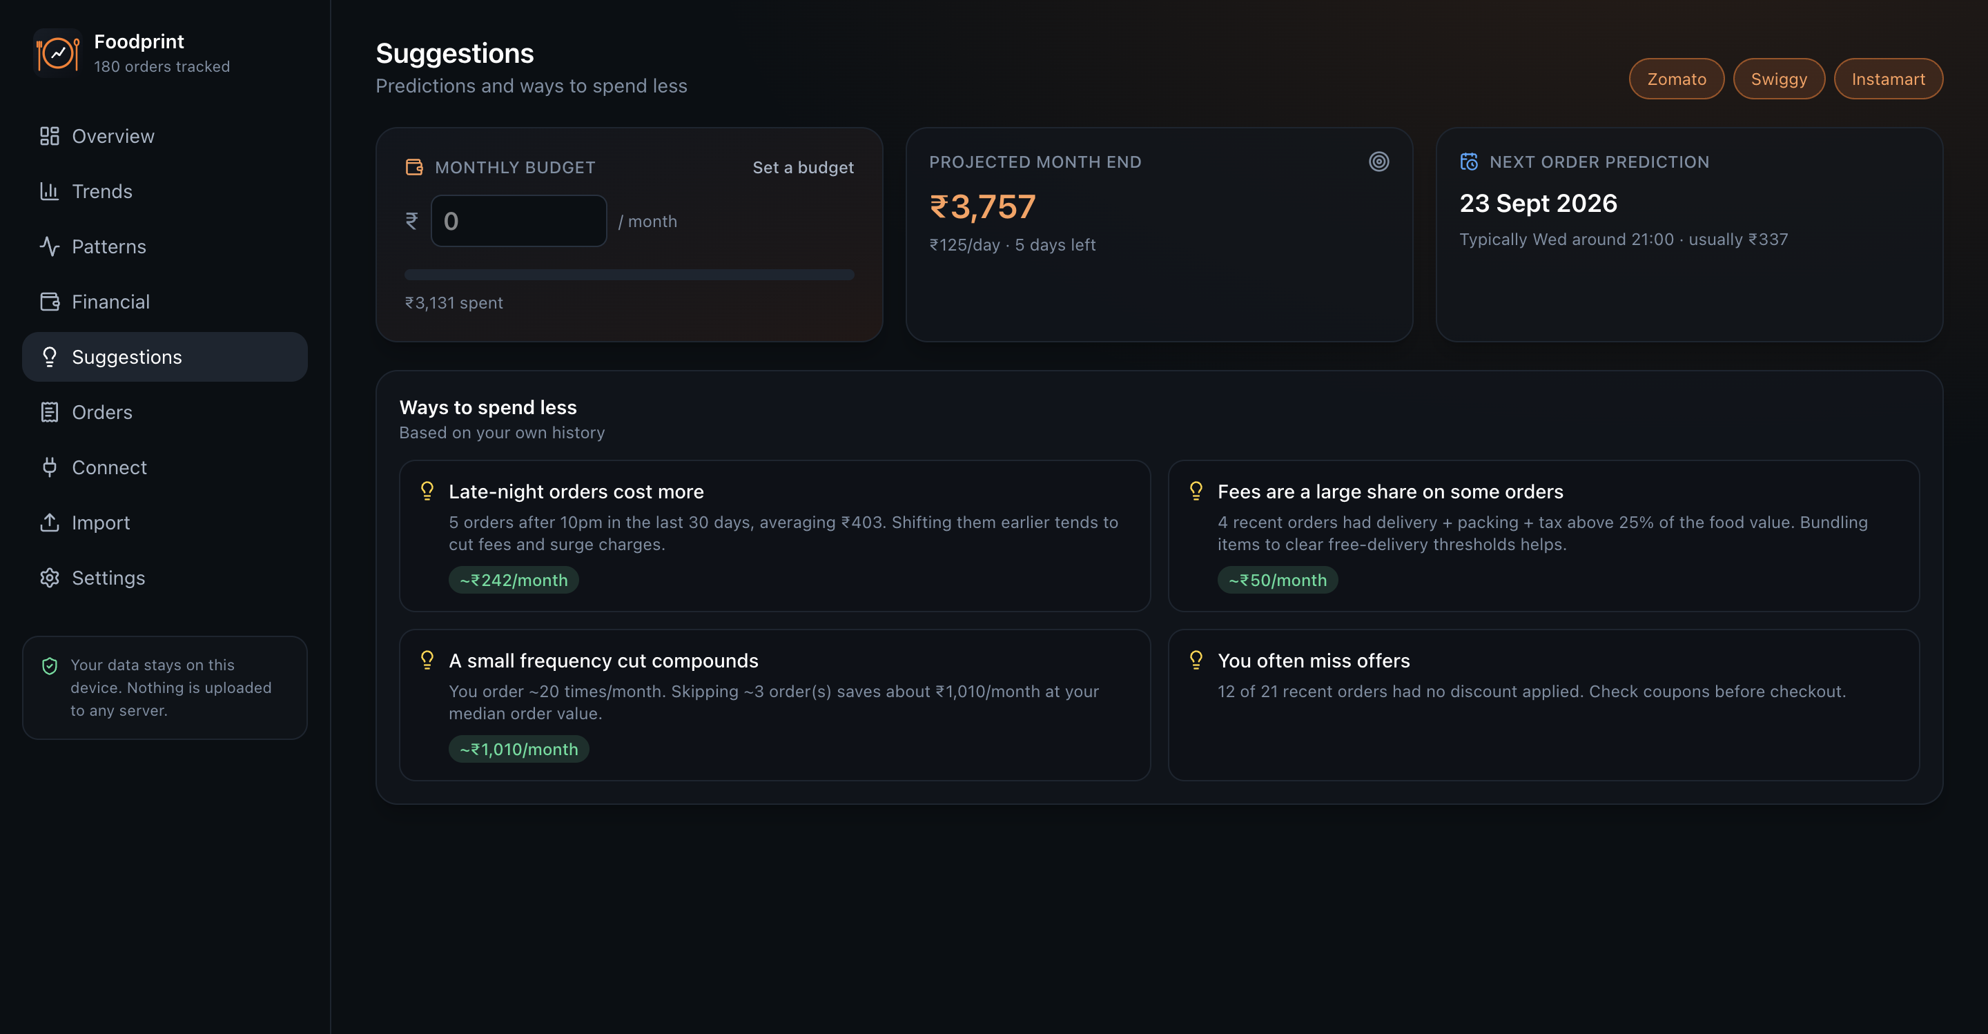1988x1034 pixels.
Task: Click the Financial wallet icon in sidebar
Action: click(50, 302)
